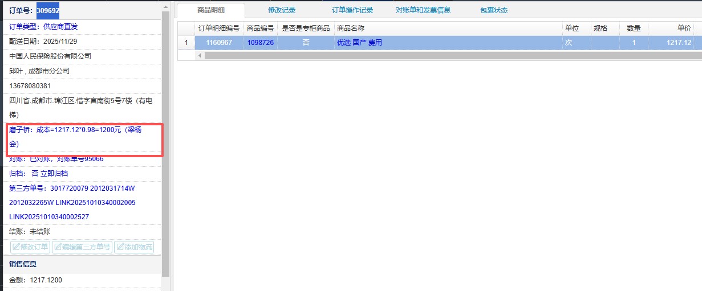Click the 单价 column header
Viewport: 702px width, 291px height.
tap(684, 28)
